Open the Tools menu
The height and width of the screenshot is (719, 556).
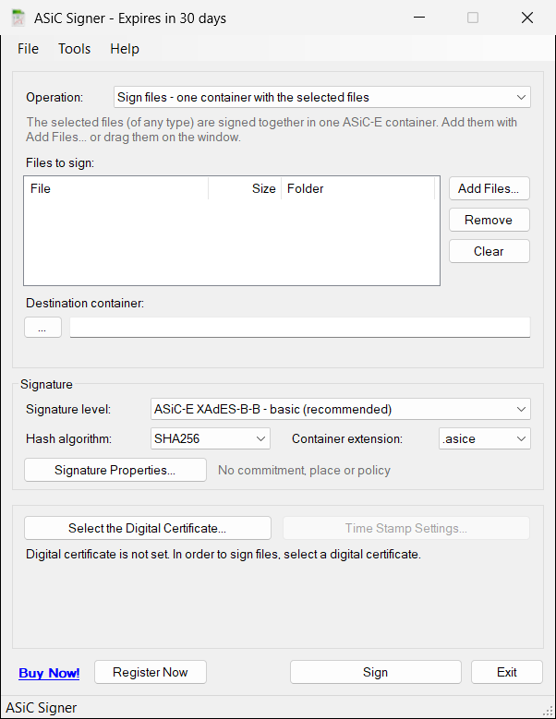click(x=74, y=49)
